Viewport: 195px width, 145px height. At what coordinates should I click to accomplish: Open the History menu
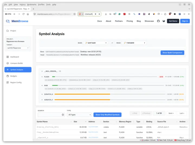[22, 5]
